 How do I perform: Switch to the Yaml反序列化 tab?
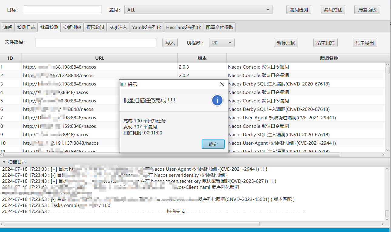click(x=146, y=27)
